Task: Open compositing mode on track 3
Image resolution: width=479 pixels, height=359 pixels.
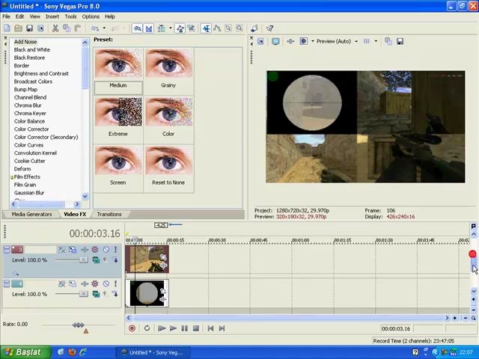Action: pos(97,260)
